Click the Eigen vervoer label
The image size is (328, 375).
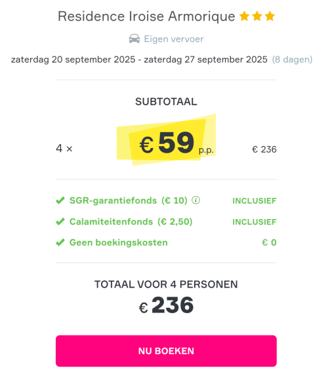(174, 39)
